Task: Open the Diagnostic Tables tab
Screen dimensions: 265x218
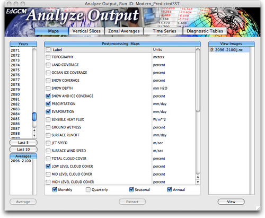Action: tap(205, 31)
